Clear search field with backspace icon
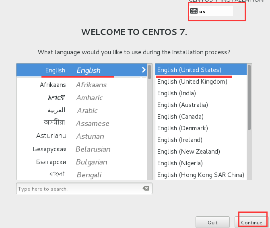 (146, 188)
